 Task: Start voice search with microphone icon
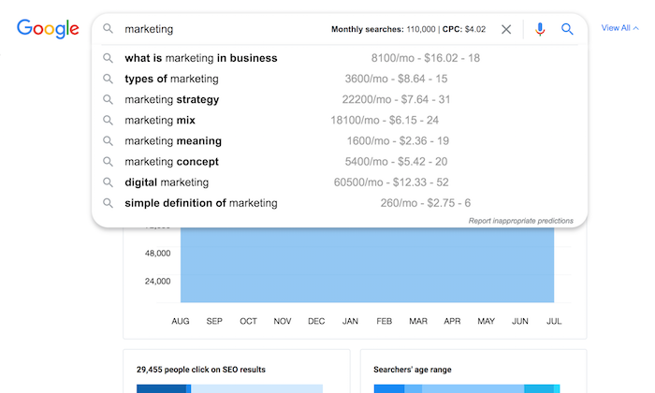540,29
